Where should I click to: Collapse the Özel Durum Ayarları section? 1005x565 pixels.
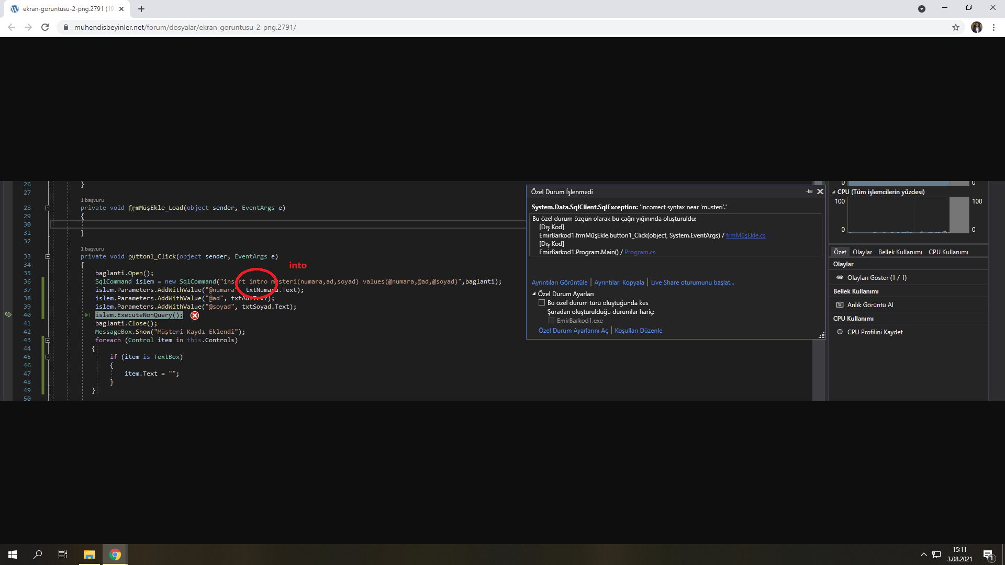pyautogui.click(x=534, y=293)
